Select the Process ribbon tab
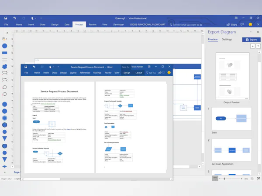This screenshot has width=262, height=196. coord(79,24)
